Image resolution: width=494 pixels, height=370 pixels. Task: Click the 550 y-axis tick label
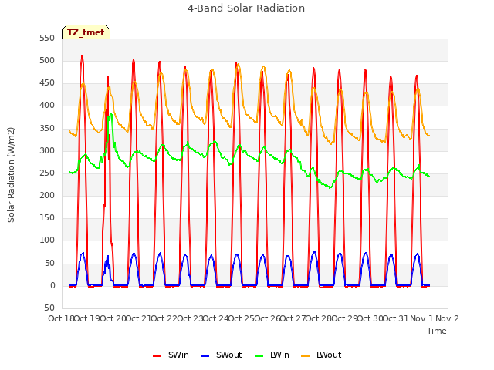coord(47,39)
